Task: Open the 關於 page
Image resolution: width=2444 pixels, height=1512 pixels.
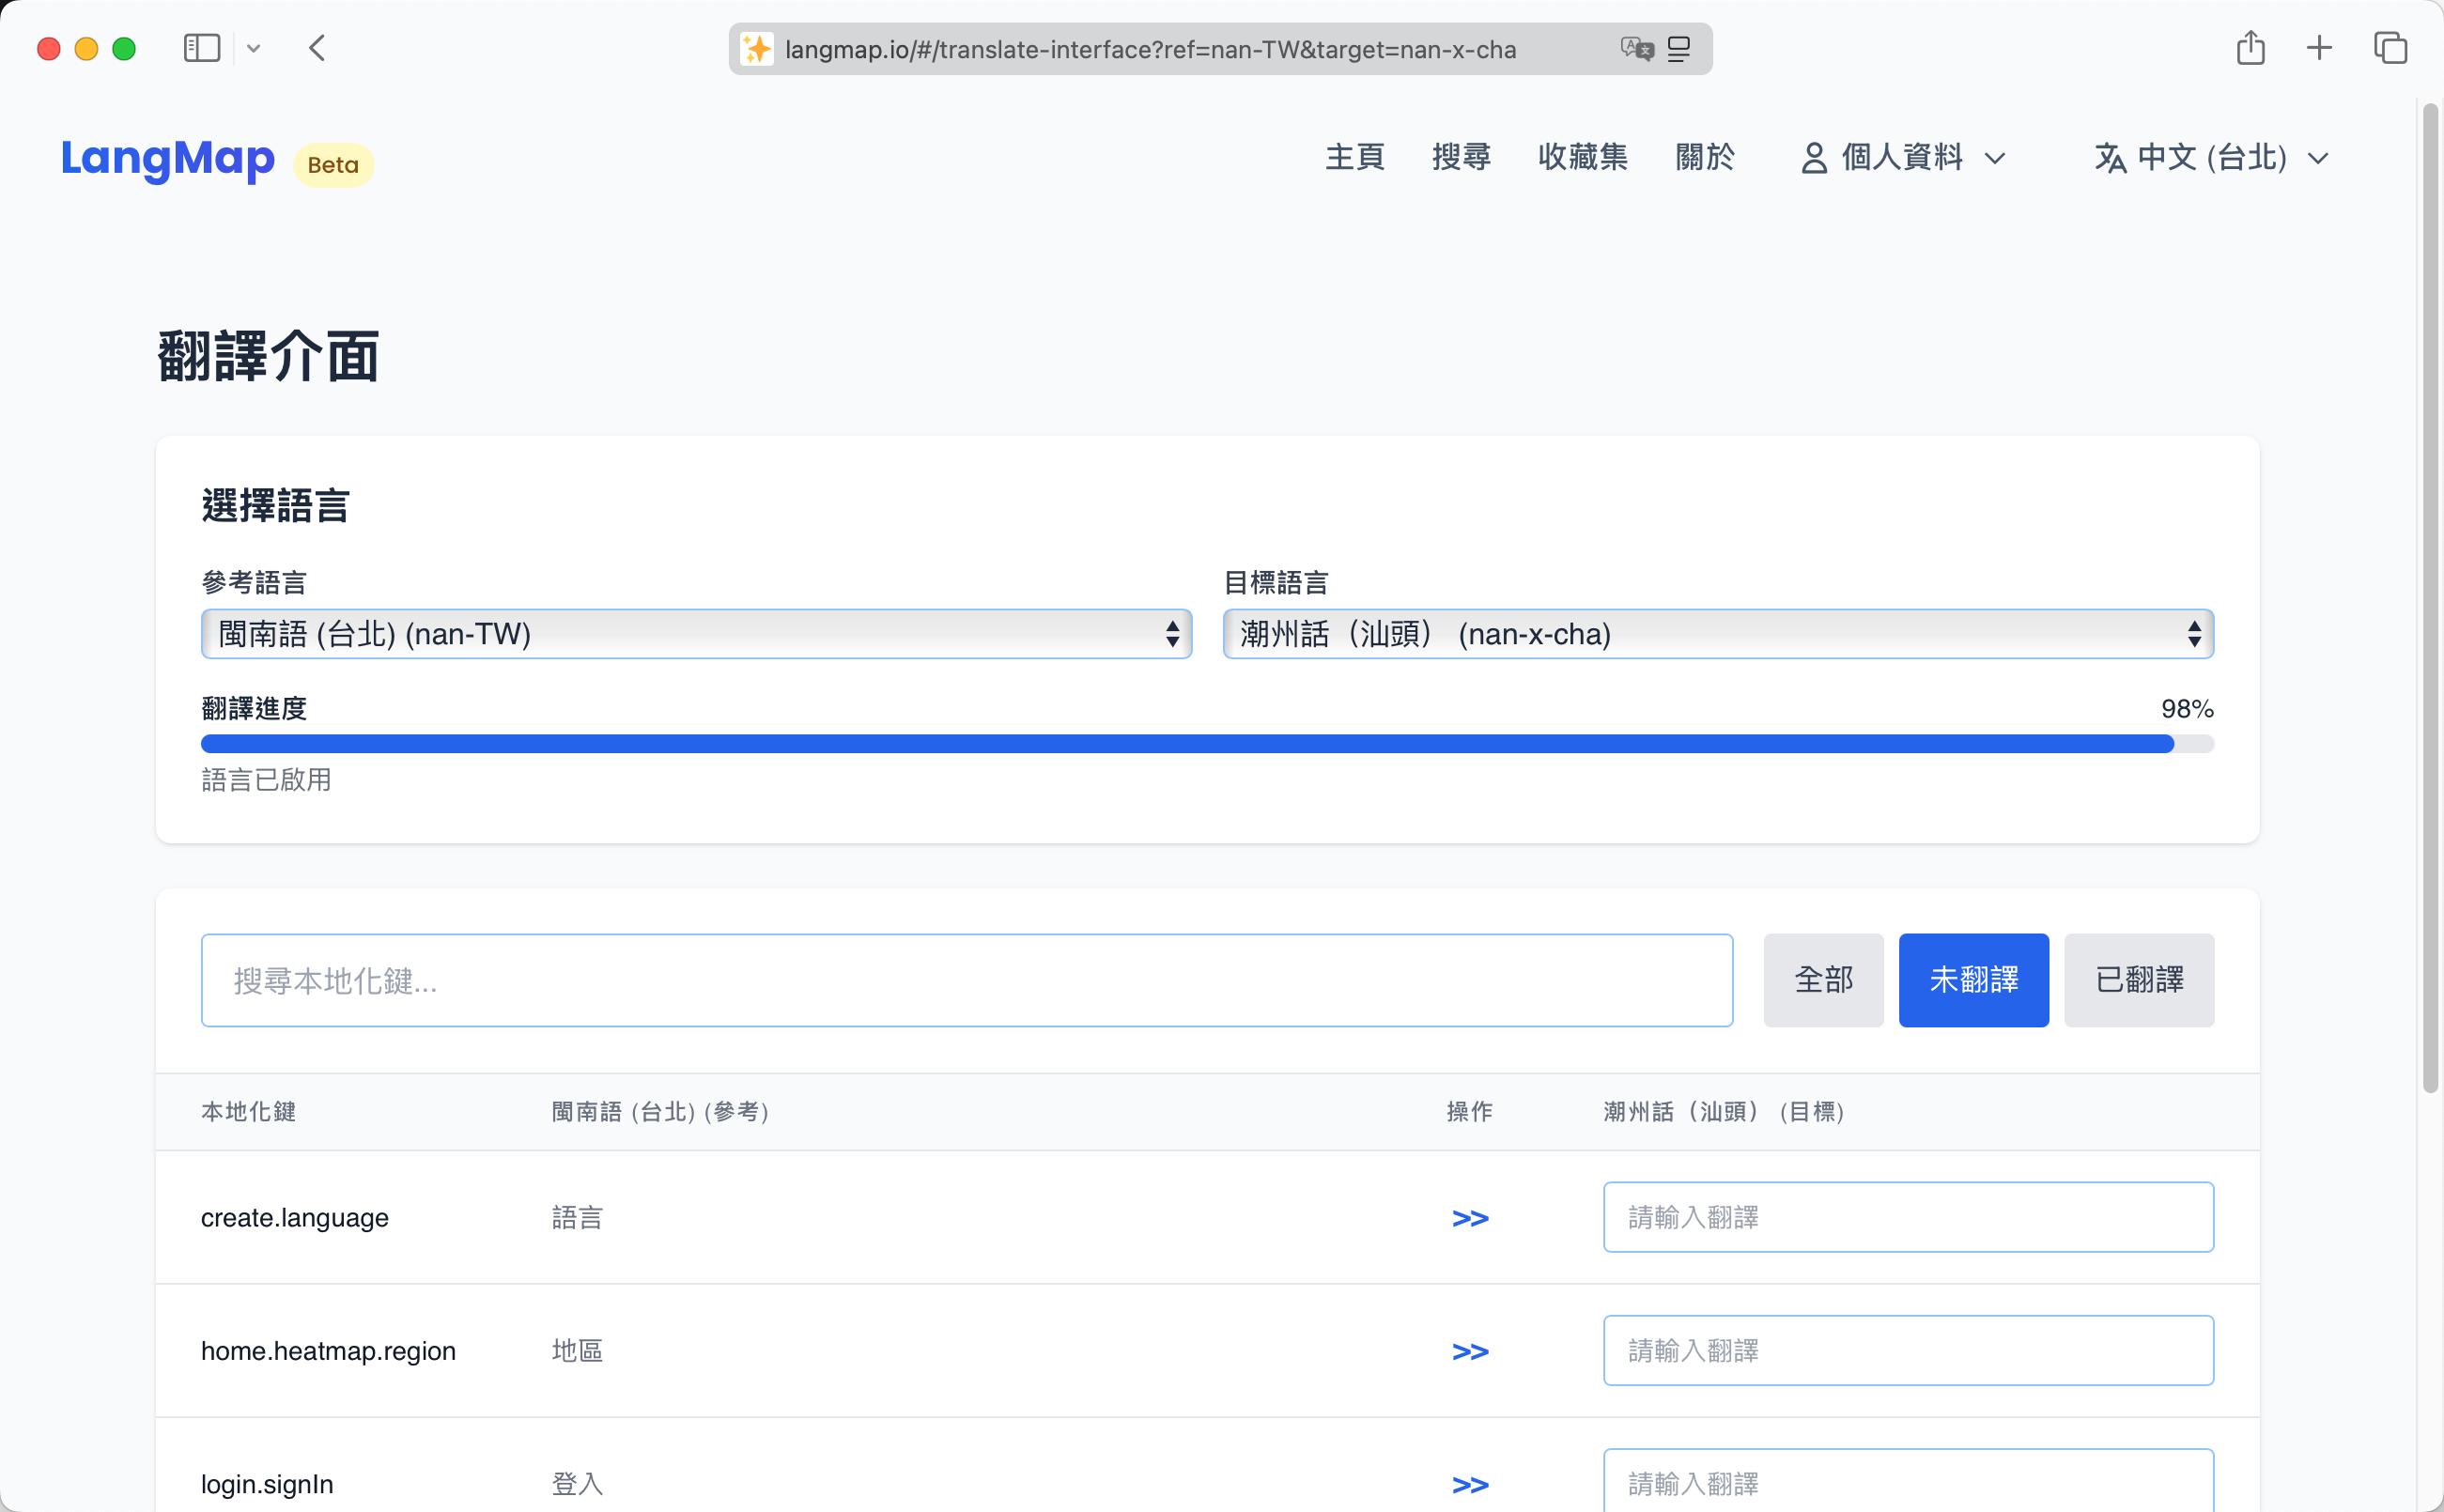Action: (x=1704, y=157)
